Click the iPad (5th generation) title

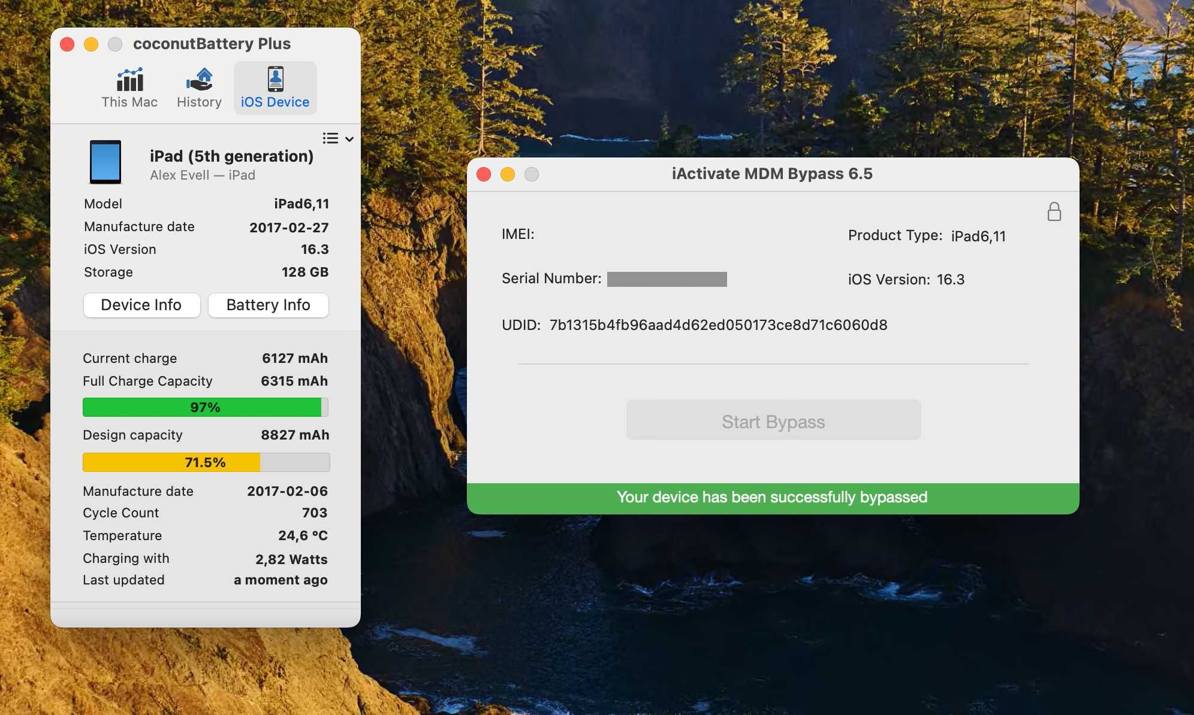pos(231,156)
